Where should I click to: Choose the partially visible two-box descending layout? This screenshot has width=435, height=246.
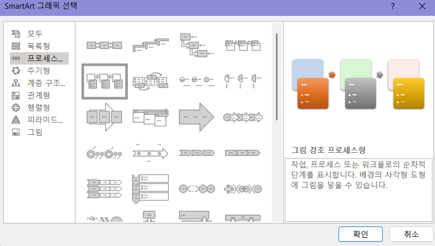pos(243,217)
